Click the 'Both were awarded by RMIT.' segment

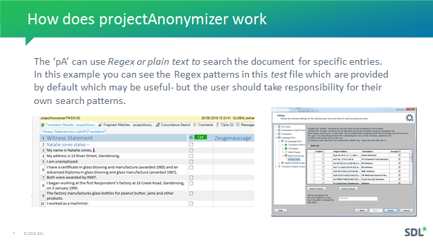[x=72, y=178]
